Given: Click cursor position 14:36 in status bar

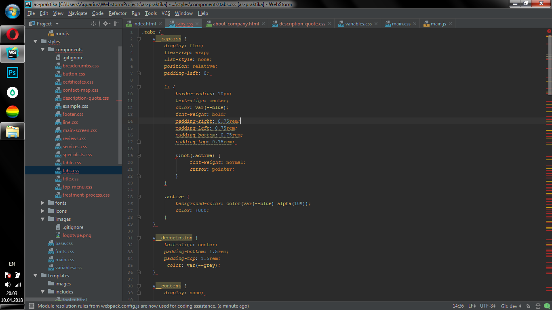Looking at the screenshot, I should [458, 306].
